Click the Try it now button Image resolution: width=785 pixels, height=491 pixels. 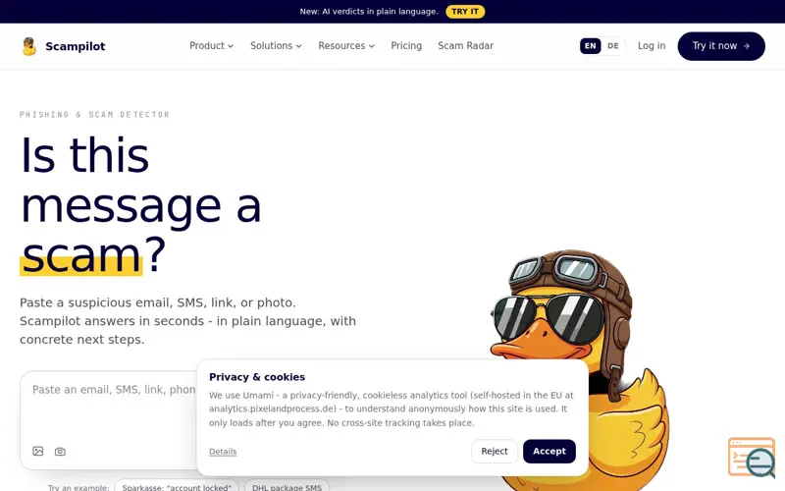coord(721,46)
